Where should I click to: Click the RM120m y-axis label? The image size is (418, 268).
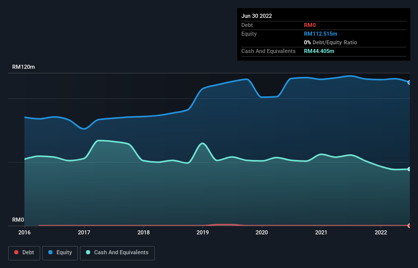23,67
